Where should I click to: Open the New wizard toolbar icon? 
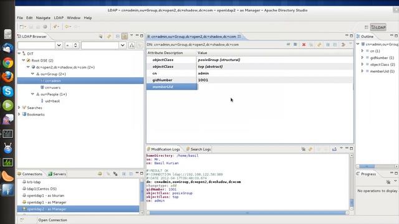[22, 27]
